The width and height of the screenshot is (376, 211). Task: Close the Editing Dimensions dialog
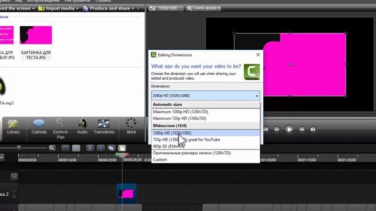click(x=258, y=55)
